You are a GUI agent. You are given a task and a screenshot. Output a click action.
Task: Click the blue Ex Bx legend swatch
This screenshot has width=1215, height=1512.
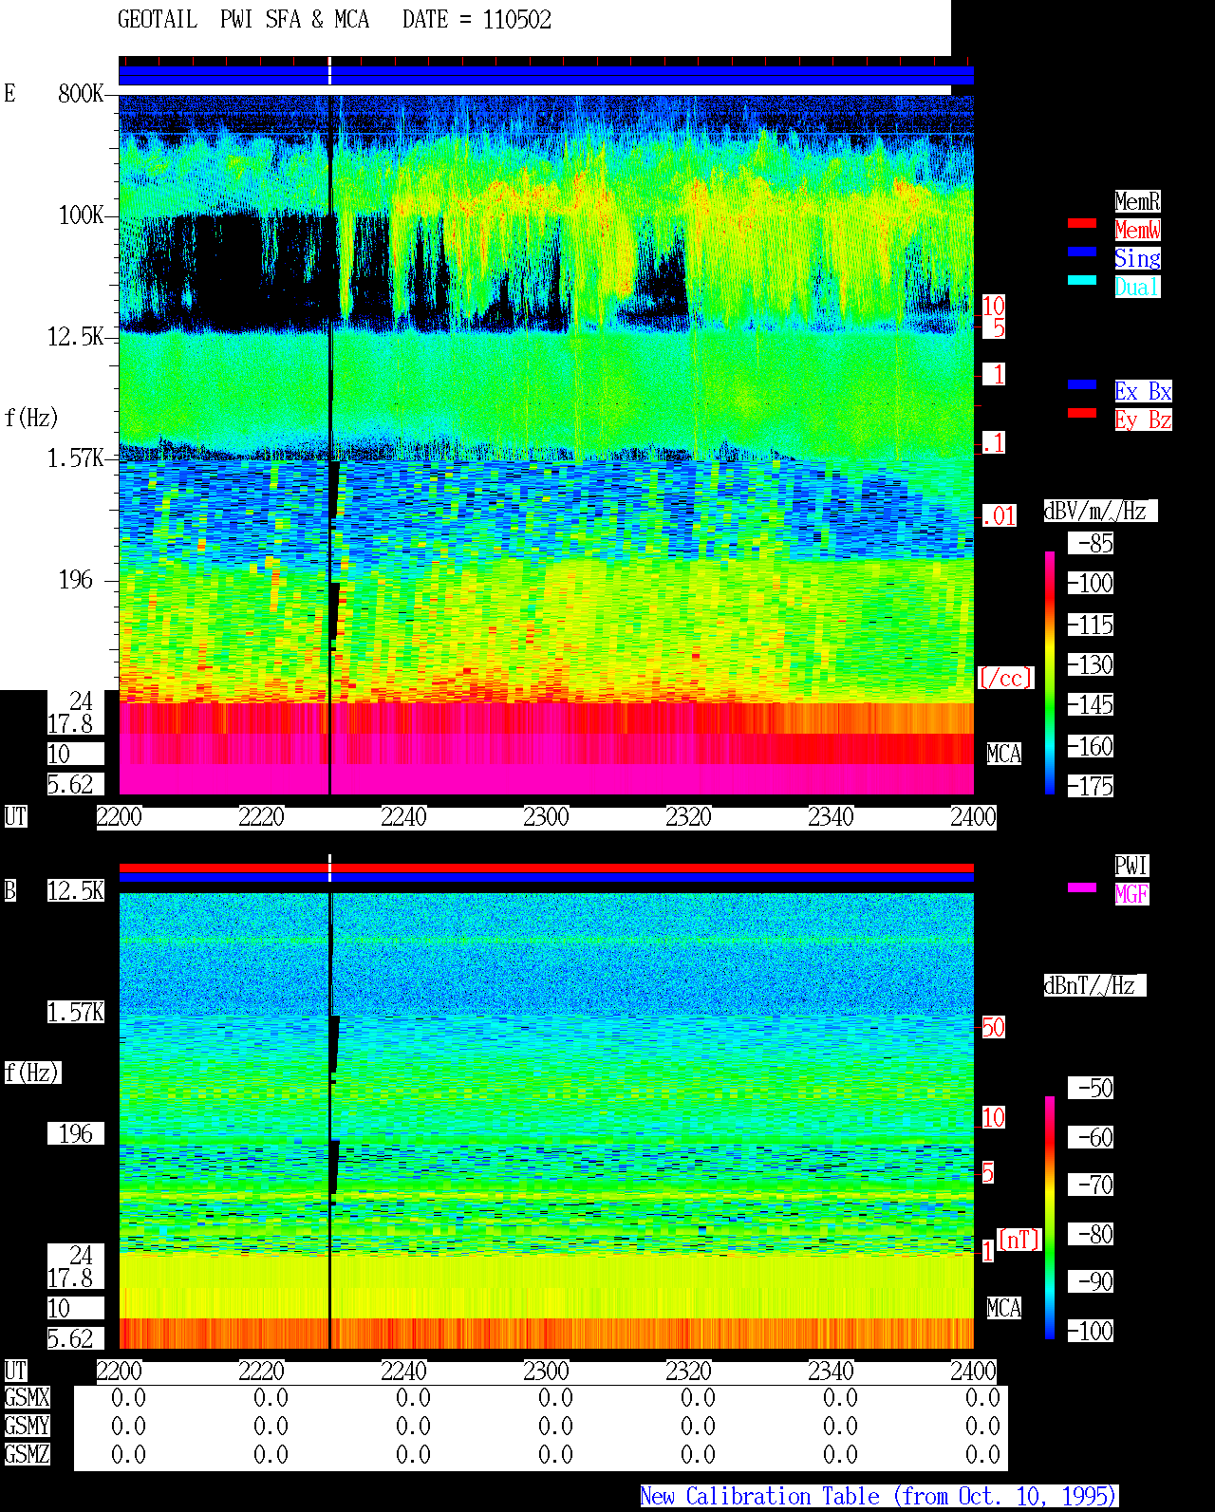1082,384
